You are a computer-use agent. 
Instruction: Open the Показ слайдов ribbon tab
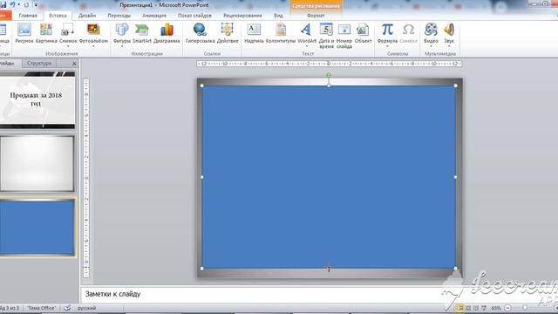pos(194,16)
